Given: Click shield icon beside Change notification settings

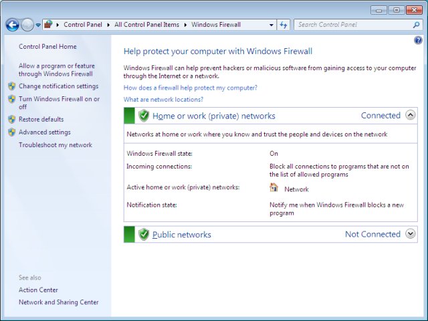Looking at the screenshot, I should point(12,86).
